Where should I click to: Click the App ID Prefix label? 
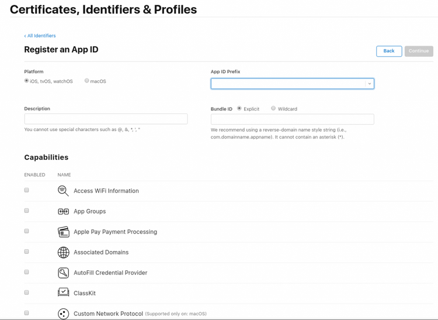(x=225, y=71)
